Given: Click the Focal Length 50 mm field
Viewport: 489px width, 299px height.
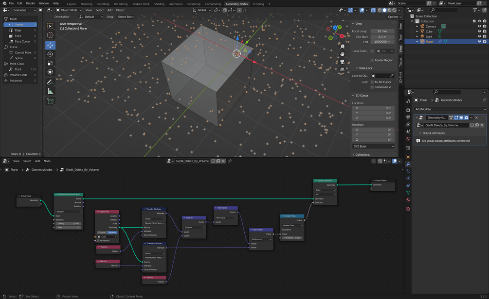Looking at the screenshot, I should pos(382,31).
